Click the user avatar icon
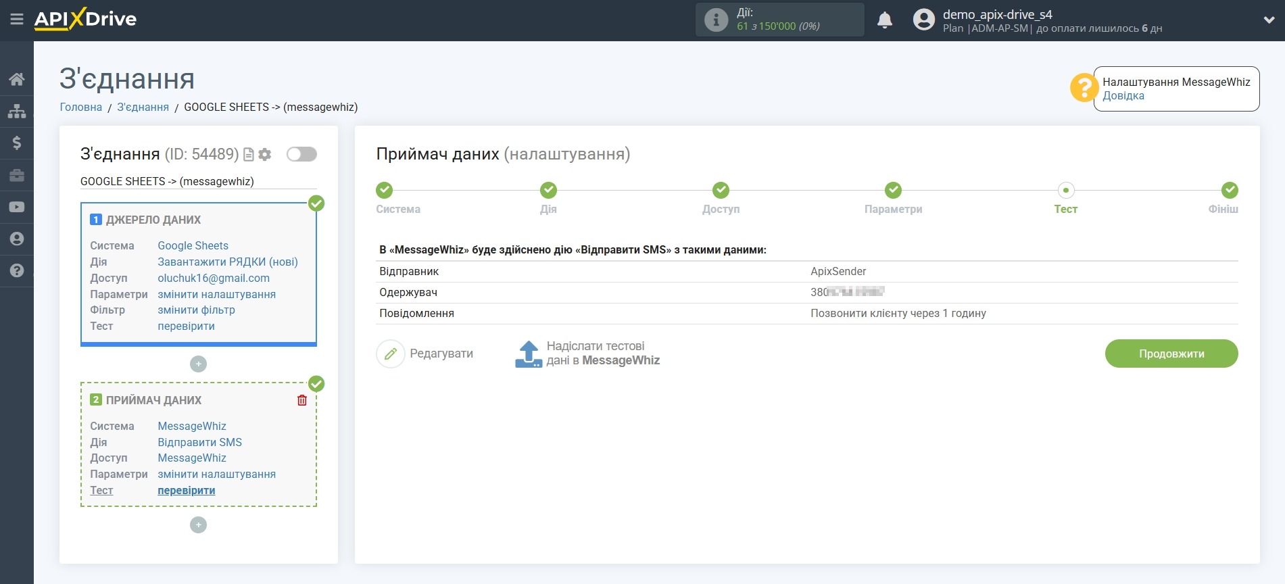Viewport: 1285px width, 584px height. coord(923,20)
